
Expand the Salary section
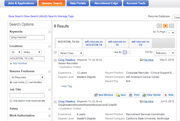pyautogui.click(x=49, y=109)
